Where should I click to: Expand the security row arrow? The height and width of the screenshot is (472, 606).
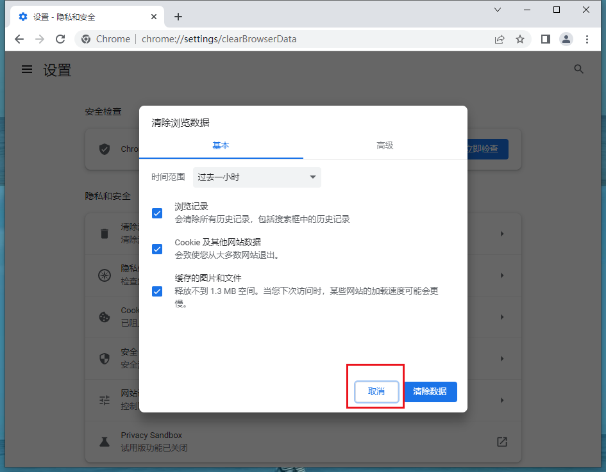click(x=501, y=359)
